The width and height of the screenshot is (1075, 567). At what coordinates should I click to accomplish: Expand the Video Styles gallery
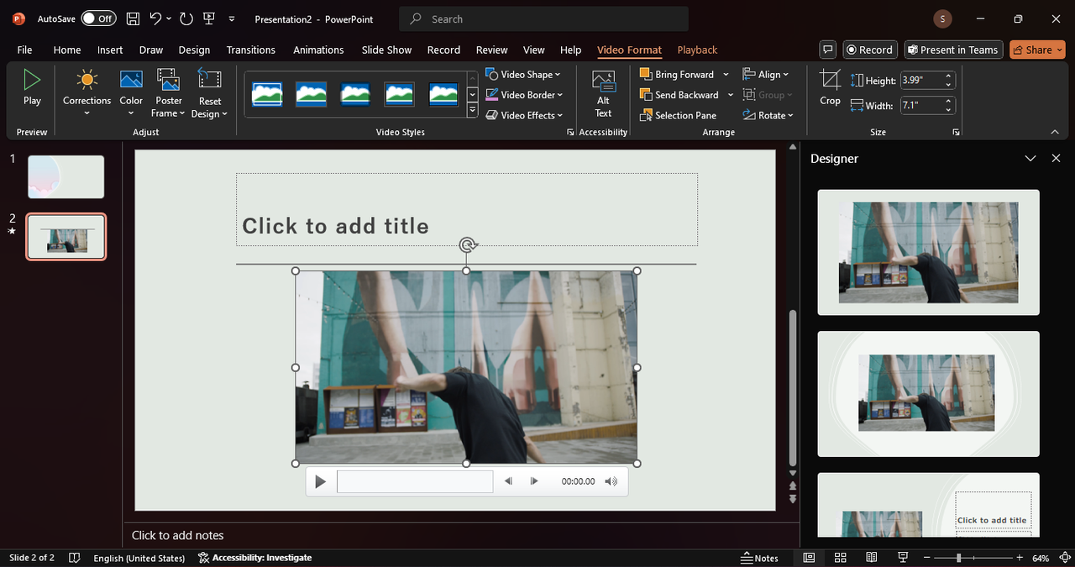click(x=472, y=110)
